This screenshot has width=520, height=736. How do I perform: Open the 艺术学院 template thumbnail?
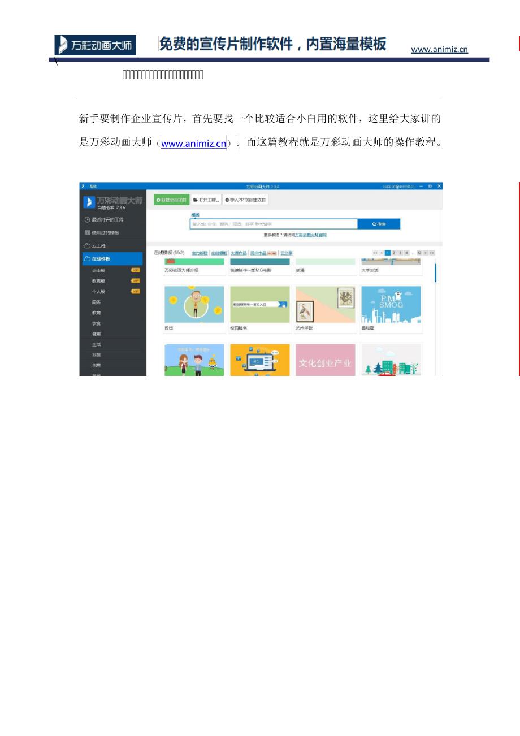tap(325, 305)
